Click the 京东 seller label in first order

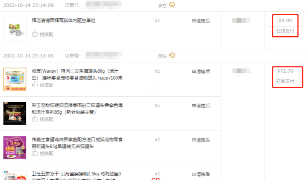[x=162, y=5]
